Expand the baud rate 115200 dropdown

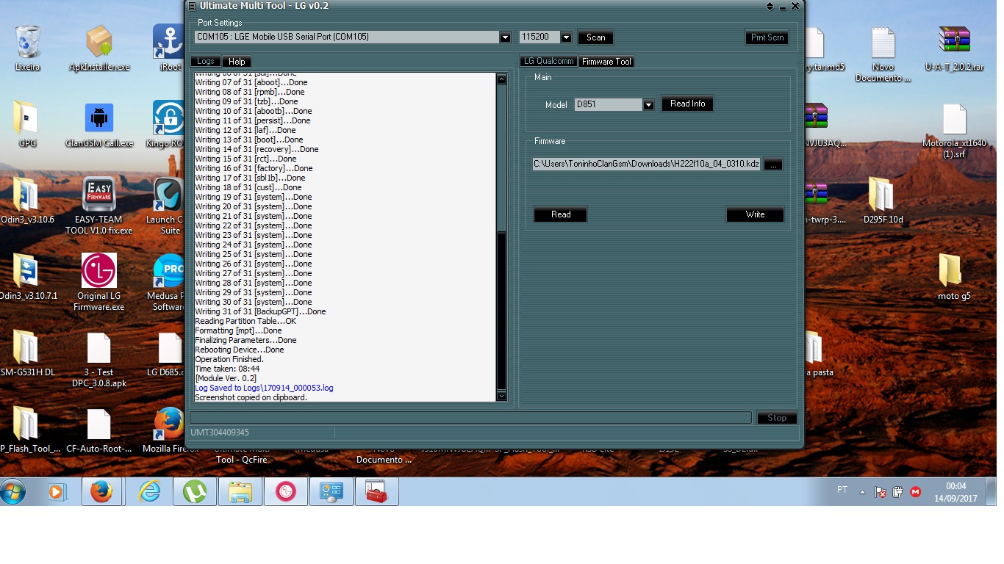click(x=566, y=37)
